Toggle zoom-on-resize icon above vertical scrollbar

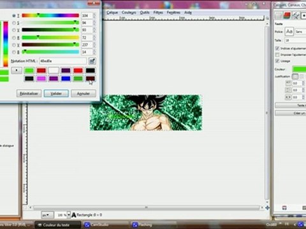click(x=267, y=18)
